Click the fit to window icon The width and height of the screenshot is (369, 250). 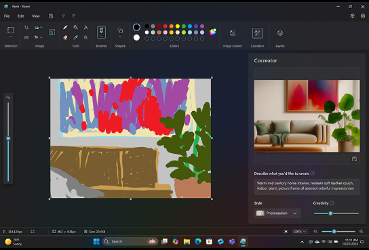point(286,232)
